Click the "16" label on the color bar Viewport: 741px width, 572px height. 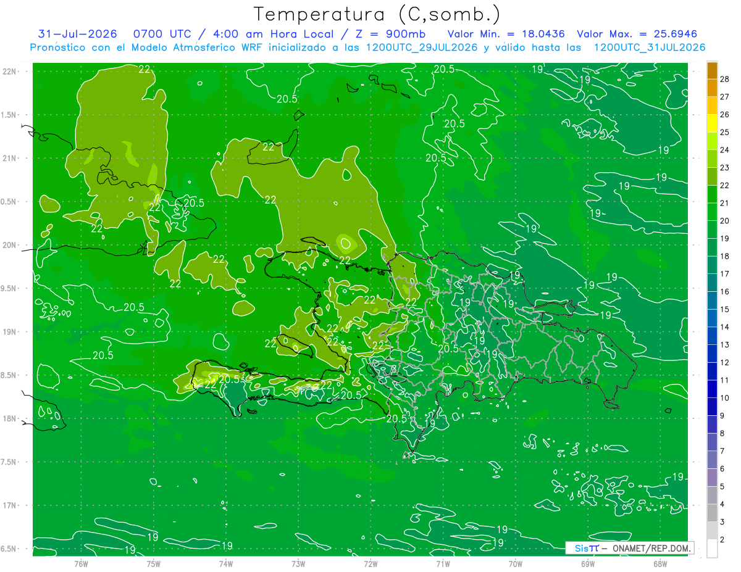[x=725, y=292]
